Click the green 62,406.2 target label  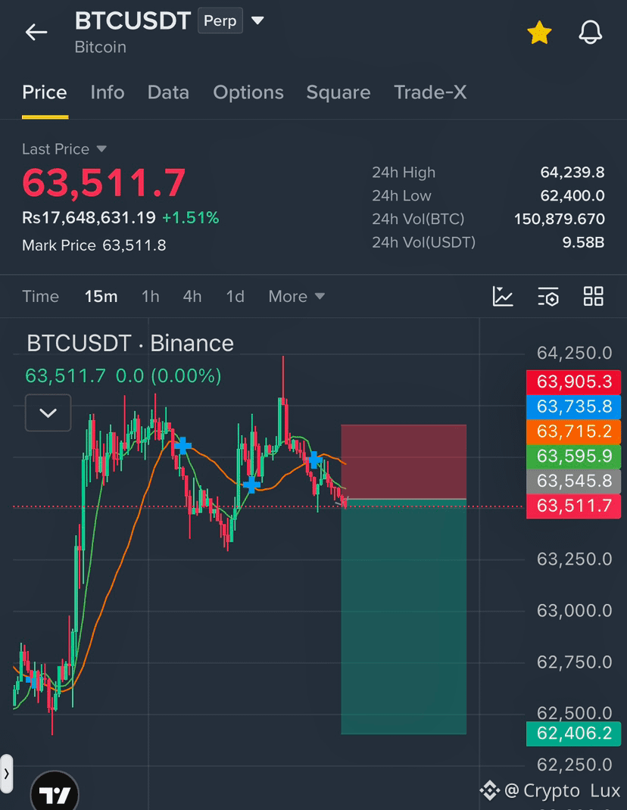574,734
